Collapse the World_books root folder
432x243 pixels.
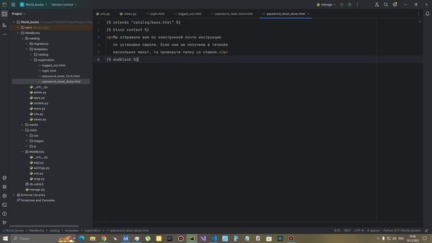pos(13,22)
